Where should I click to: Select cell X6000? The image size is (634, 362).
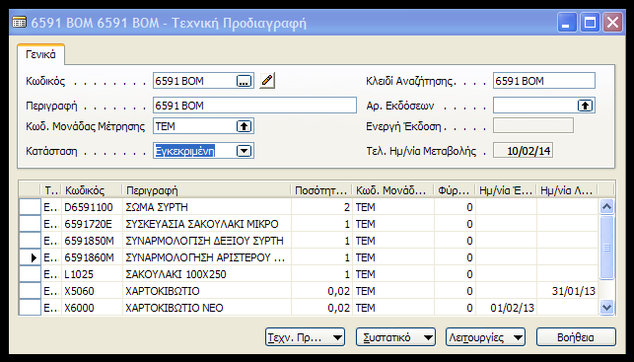[x=92, y=308]
